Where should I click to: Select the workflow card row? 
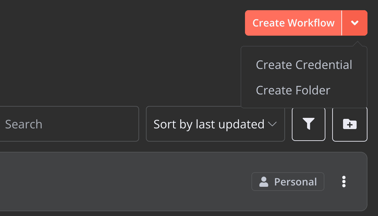(136, 181)
